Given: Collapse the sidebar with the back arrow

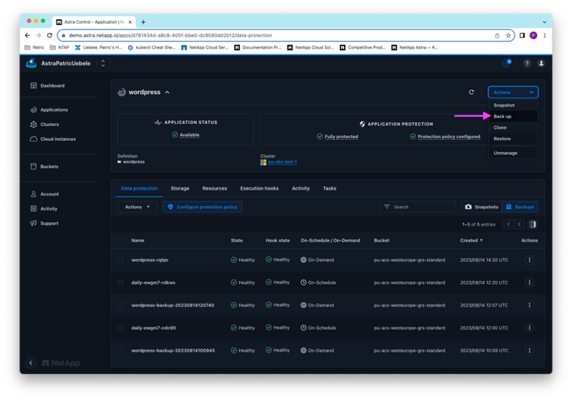Looking at the screenshot, I should point(31,363).
